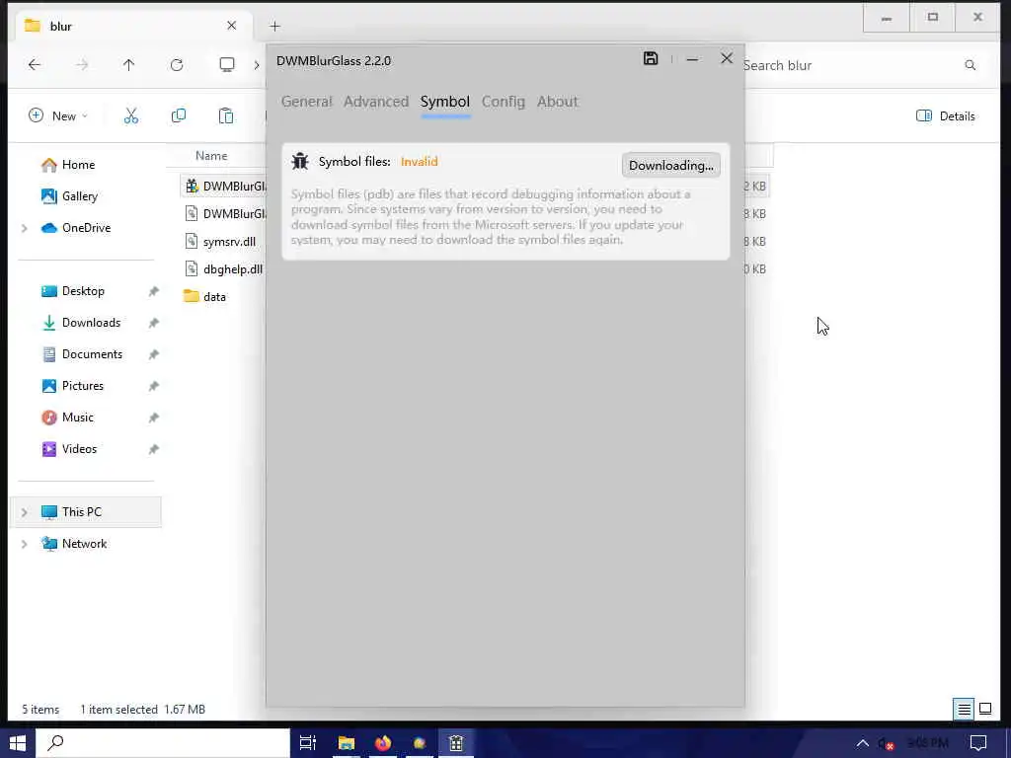Toggle the Details pane
This screenshot has width=1011, height=758.
click(x=945, y=116)
